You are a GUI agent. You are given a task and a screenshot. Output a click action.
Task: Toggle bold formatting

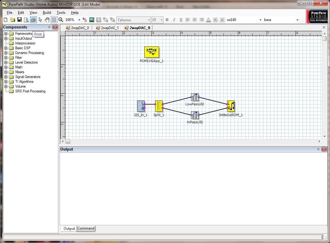(167, 20)
